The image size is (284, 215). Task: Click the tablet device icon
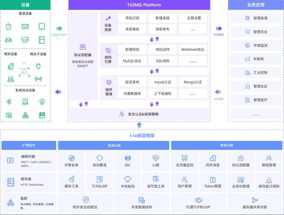click(x=42, y=26)
